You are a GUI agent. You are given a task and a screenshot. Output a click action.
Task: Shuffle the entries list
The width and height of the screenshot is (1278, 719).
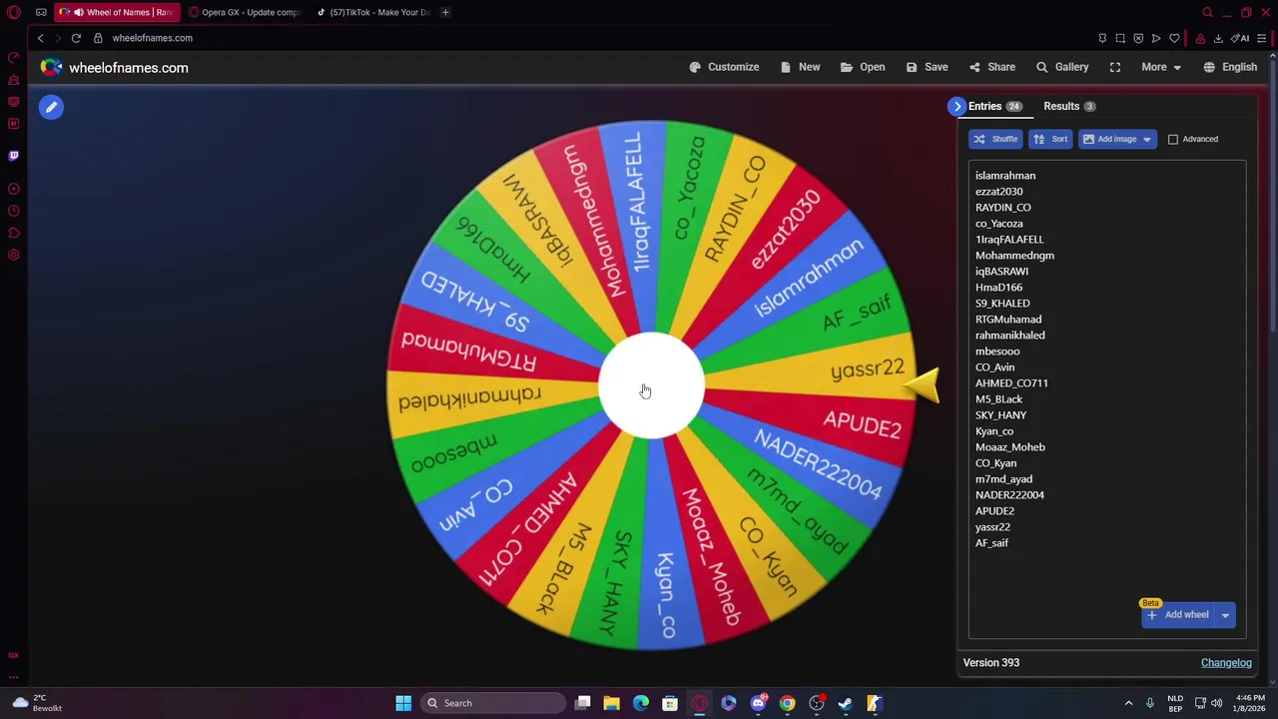[995, 139]
